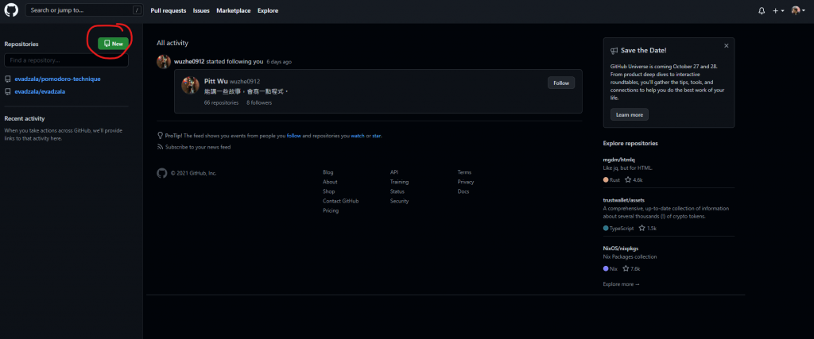Open the Blog footer link
This screenshot has height=339, width=814.
328,172
